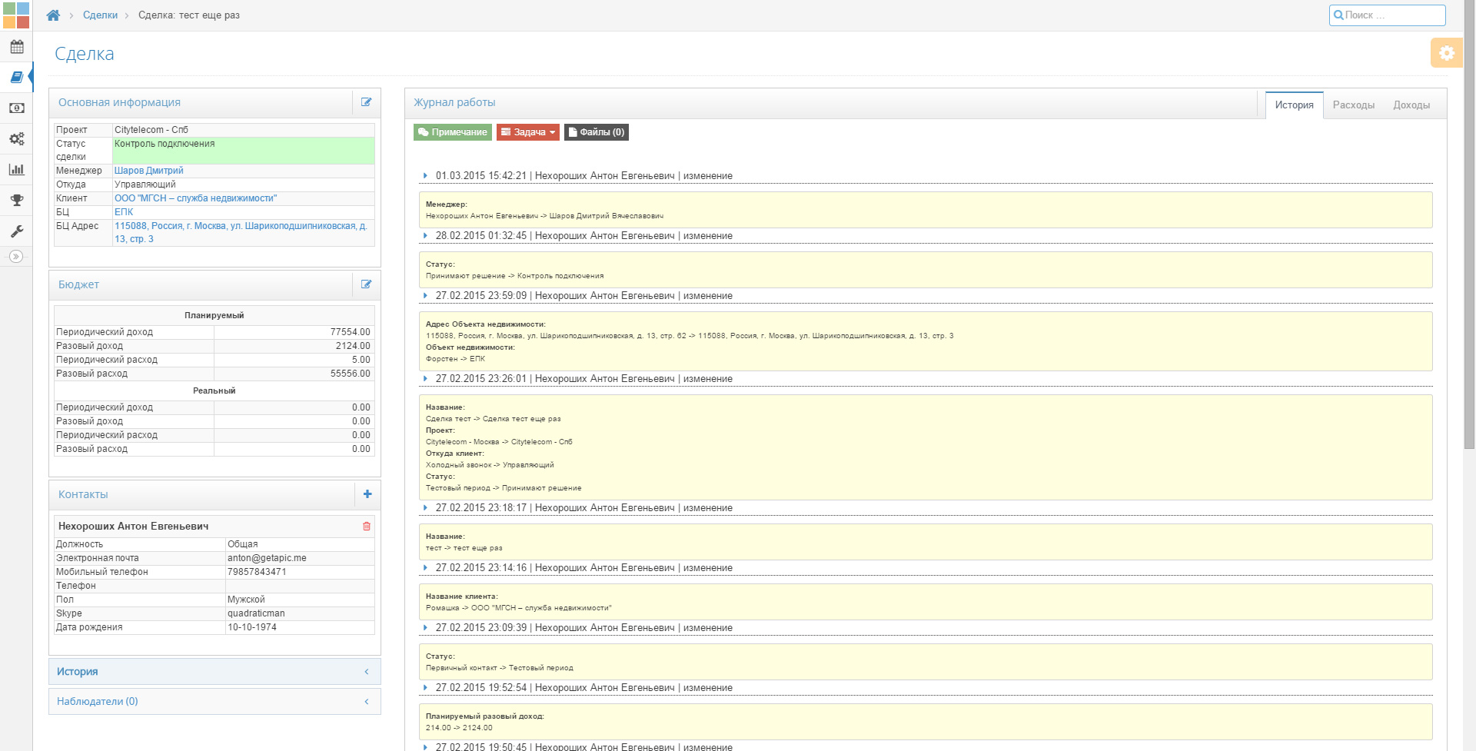This screenshot has height=751, width=1476.
Task: Open the wrench tools sidebar icon
Action: pyautogui.click(x=16, y=231)
